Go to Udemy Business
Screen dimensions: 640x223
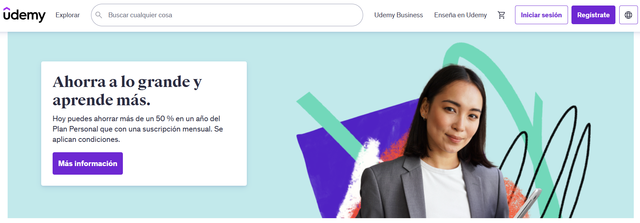[x=398, y=15]
